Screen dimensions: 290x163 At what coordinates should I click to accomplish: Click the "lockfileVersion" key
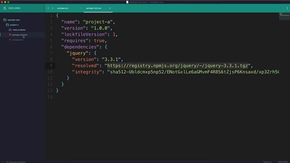[x=85, y=34]
